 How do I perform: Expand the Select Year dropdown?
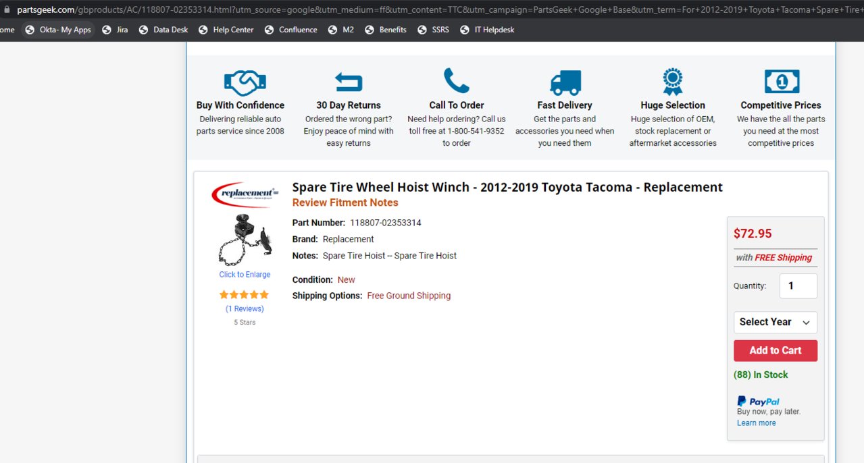point(776,323)
